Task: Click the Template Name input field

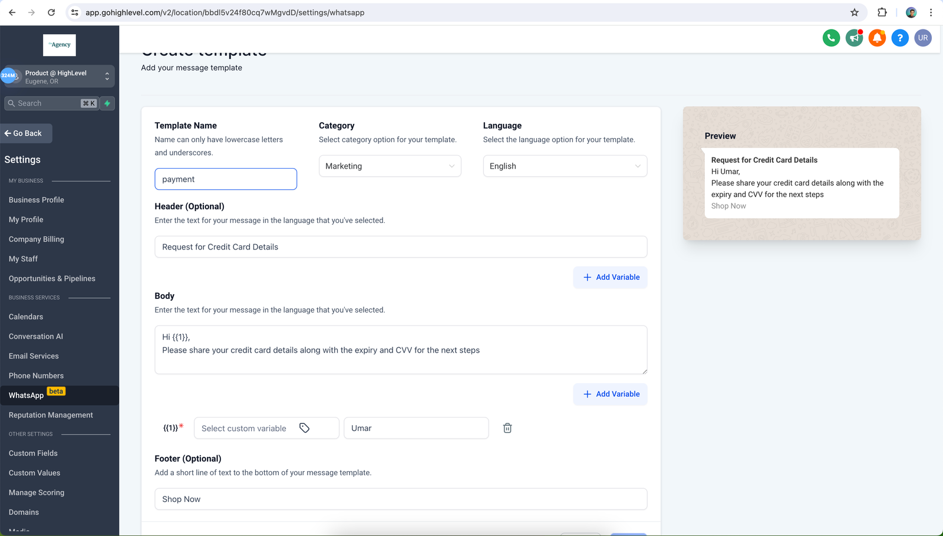Action: [226, 179]
